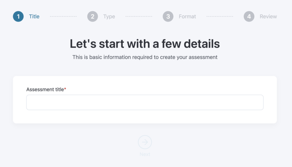Click the step 3 circle icon
The image size is (292, 167).
coord(168,17)
